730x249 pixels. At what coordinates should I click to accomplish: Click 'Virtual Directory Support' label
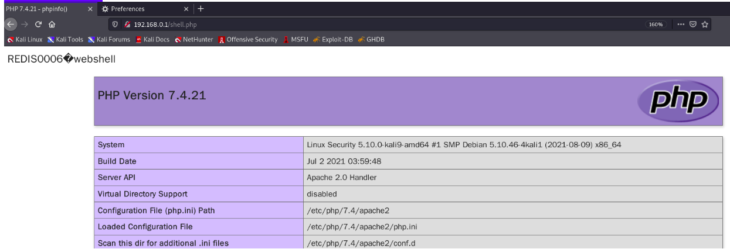(x=142, y=193)
